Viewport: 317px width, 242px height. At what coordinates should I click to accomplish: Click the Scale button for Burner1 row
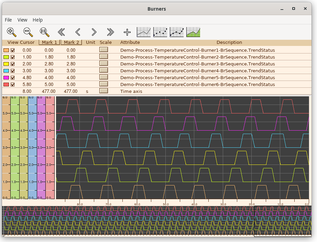(x=104, y=50)
